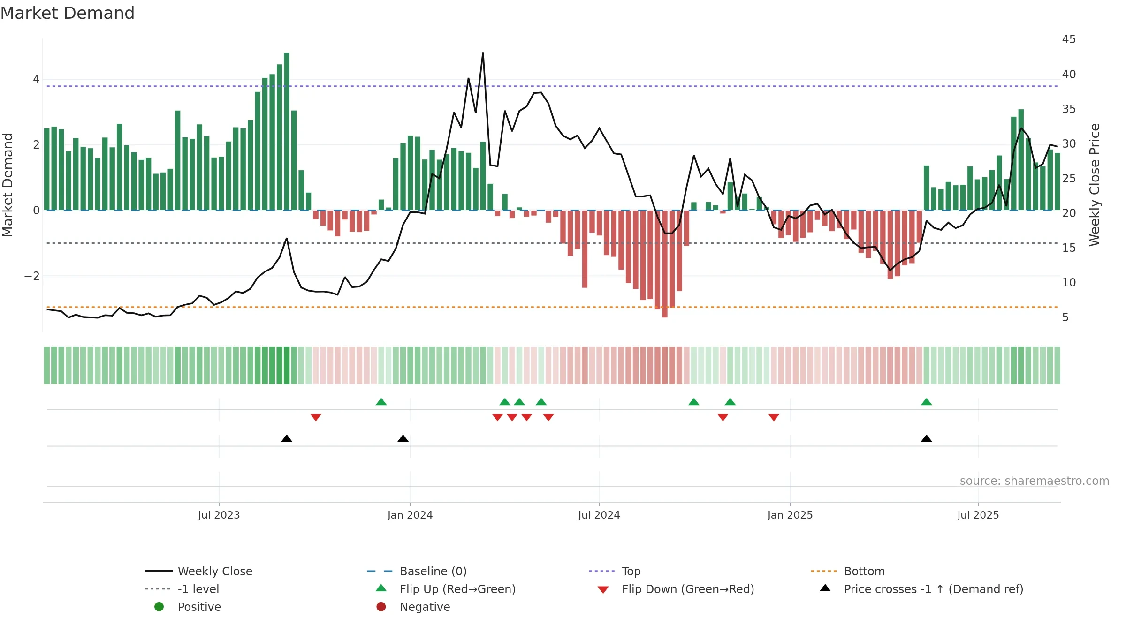Click the green Flip Up triangle in legend

point(381,588)
